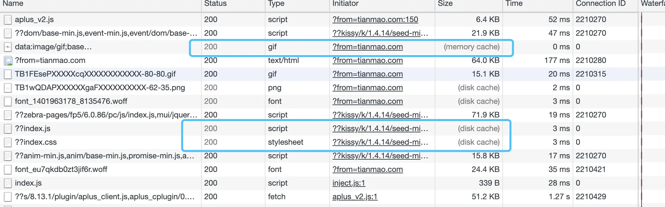
Task: Select the ??dom/base-min.js request name
Action: click(106, 33)
